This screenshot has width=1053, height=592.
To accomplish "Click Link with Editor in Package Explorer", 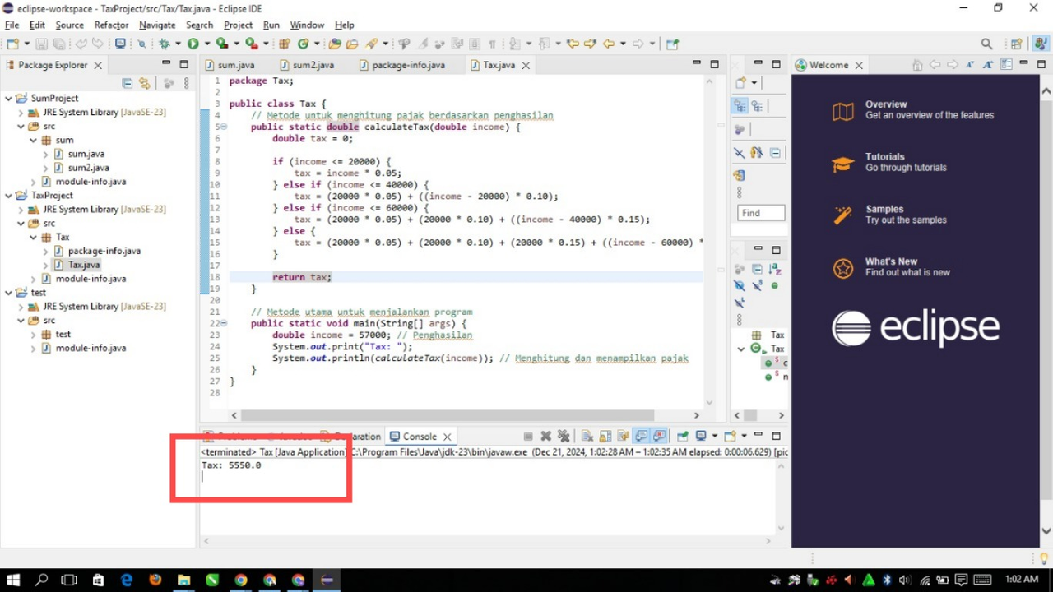I will 145,83.
